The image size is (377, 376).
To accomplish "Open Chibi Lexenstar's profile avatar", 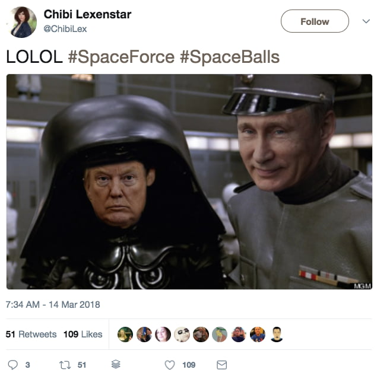I will coord(21,22).
